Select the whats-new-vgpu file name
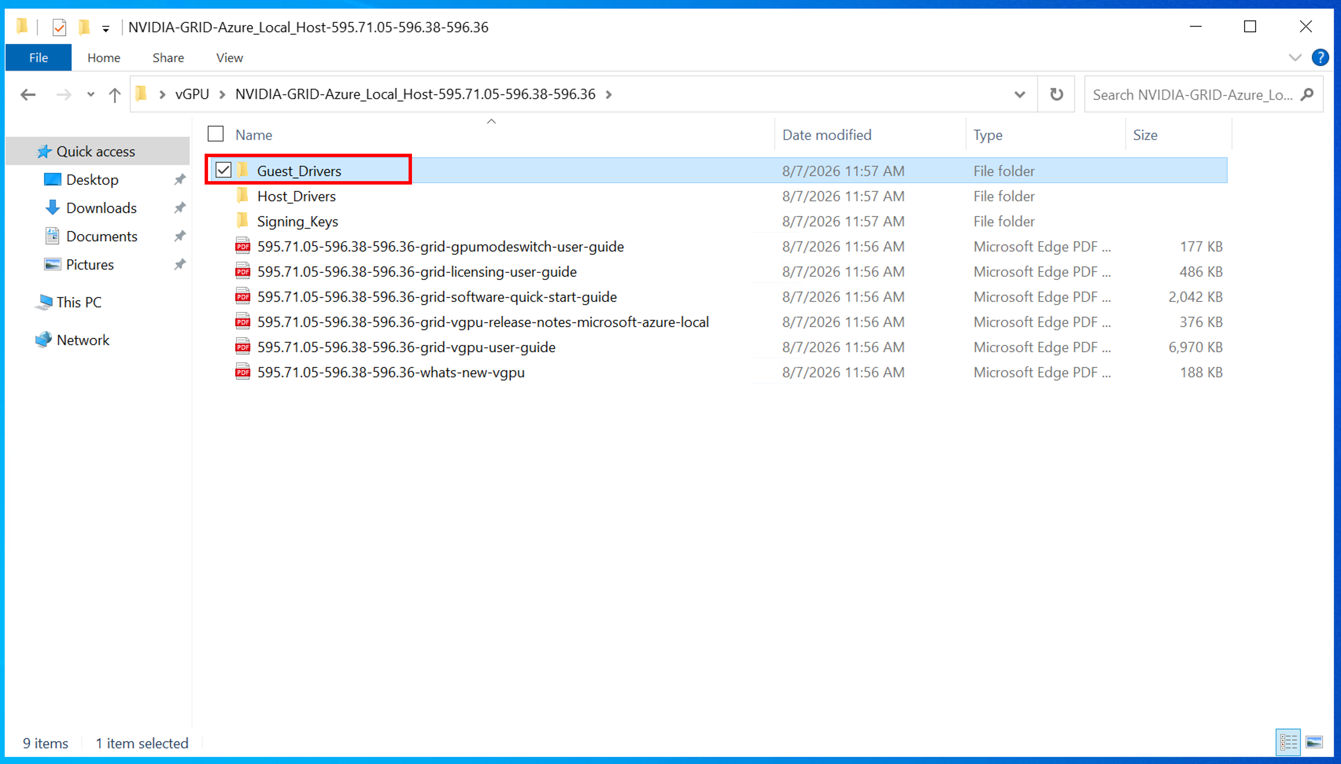 [x=391, y=373]
